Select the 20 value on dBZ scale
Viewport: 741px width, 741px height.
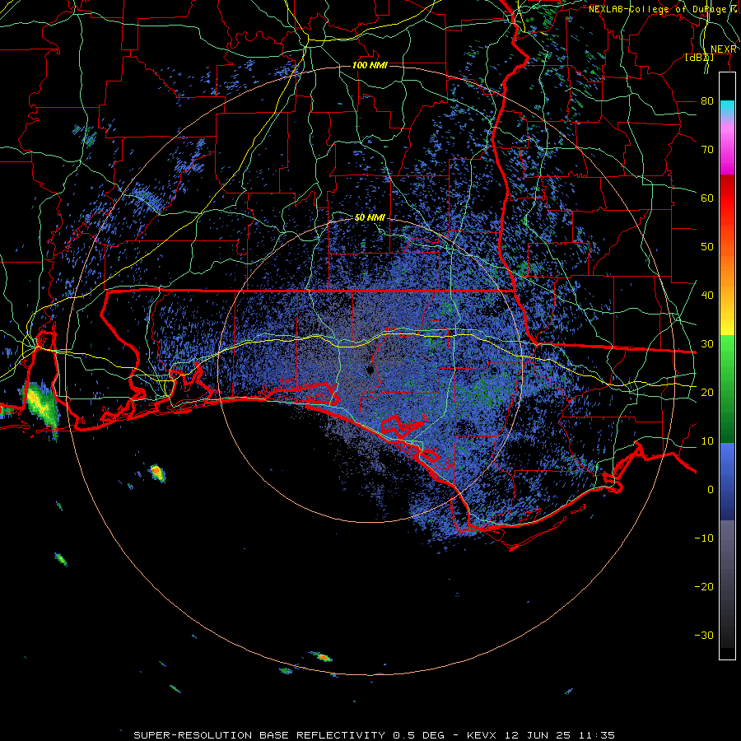tap(707, 393)
